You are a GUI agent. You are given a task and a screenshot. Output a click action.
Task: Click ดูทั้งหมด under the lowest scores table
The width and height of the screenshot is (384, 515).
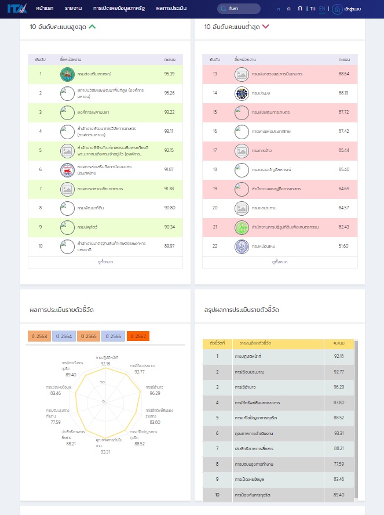pos(279,262)
